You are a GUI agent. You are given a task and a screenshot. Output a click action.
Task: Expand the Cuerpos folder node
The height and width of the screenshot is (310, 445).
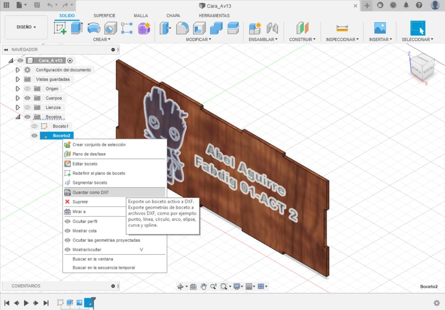18,98
